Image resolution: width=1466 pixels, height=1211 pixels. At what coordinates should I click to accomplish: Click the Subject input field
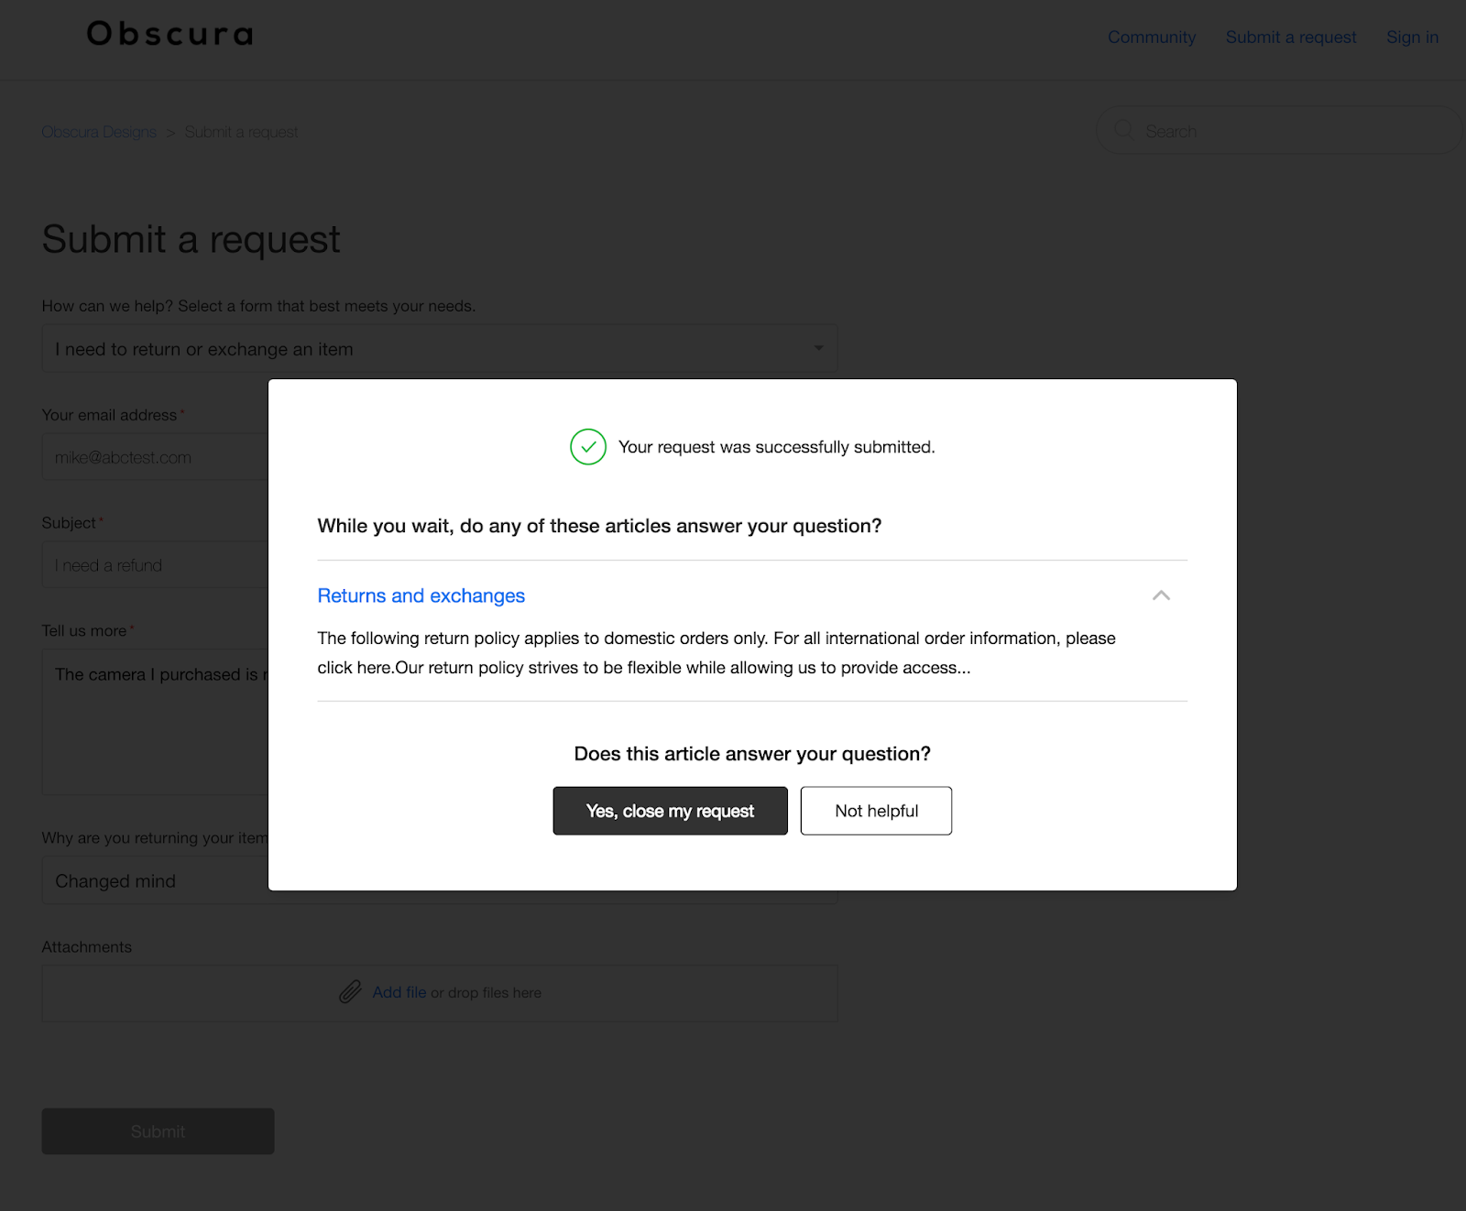pos(156,565)
